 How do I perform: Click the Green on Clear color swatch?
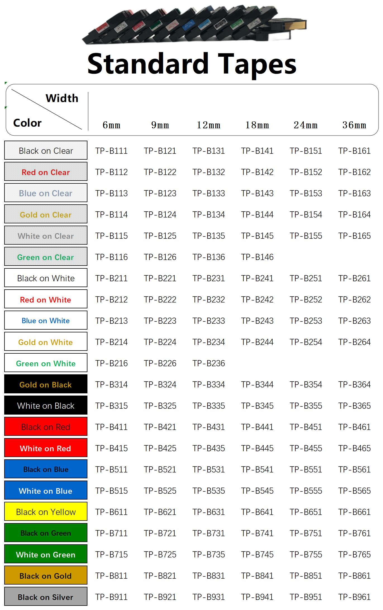pyautogui.click(x=46, y=257)
